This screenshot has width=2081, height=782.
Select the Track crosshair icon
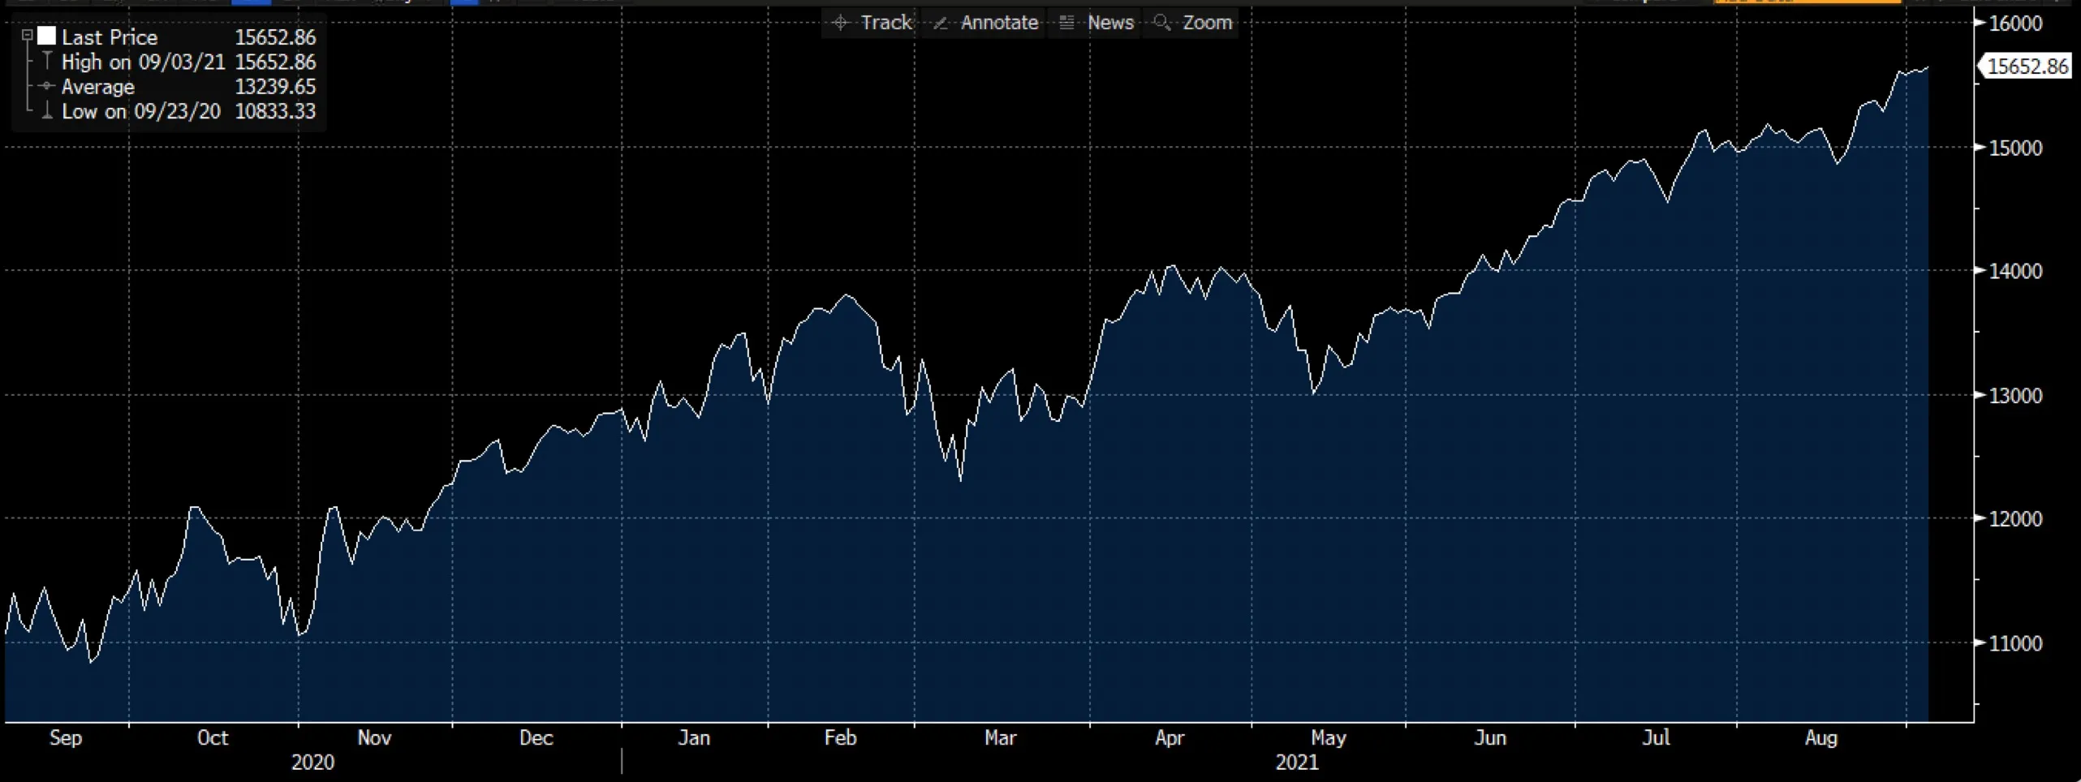pyautogui.click(x=841, y=23)
